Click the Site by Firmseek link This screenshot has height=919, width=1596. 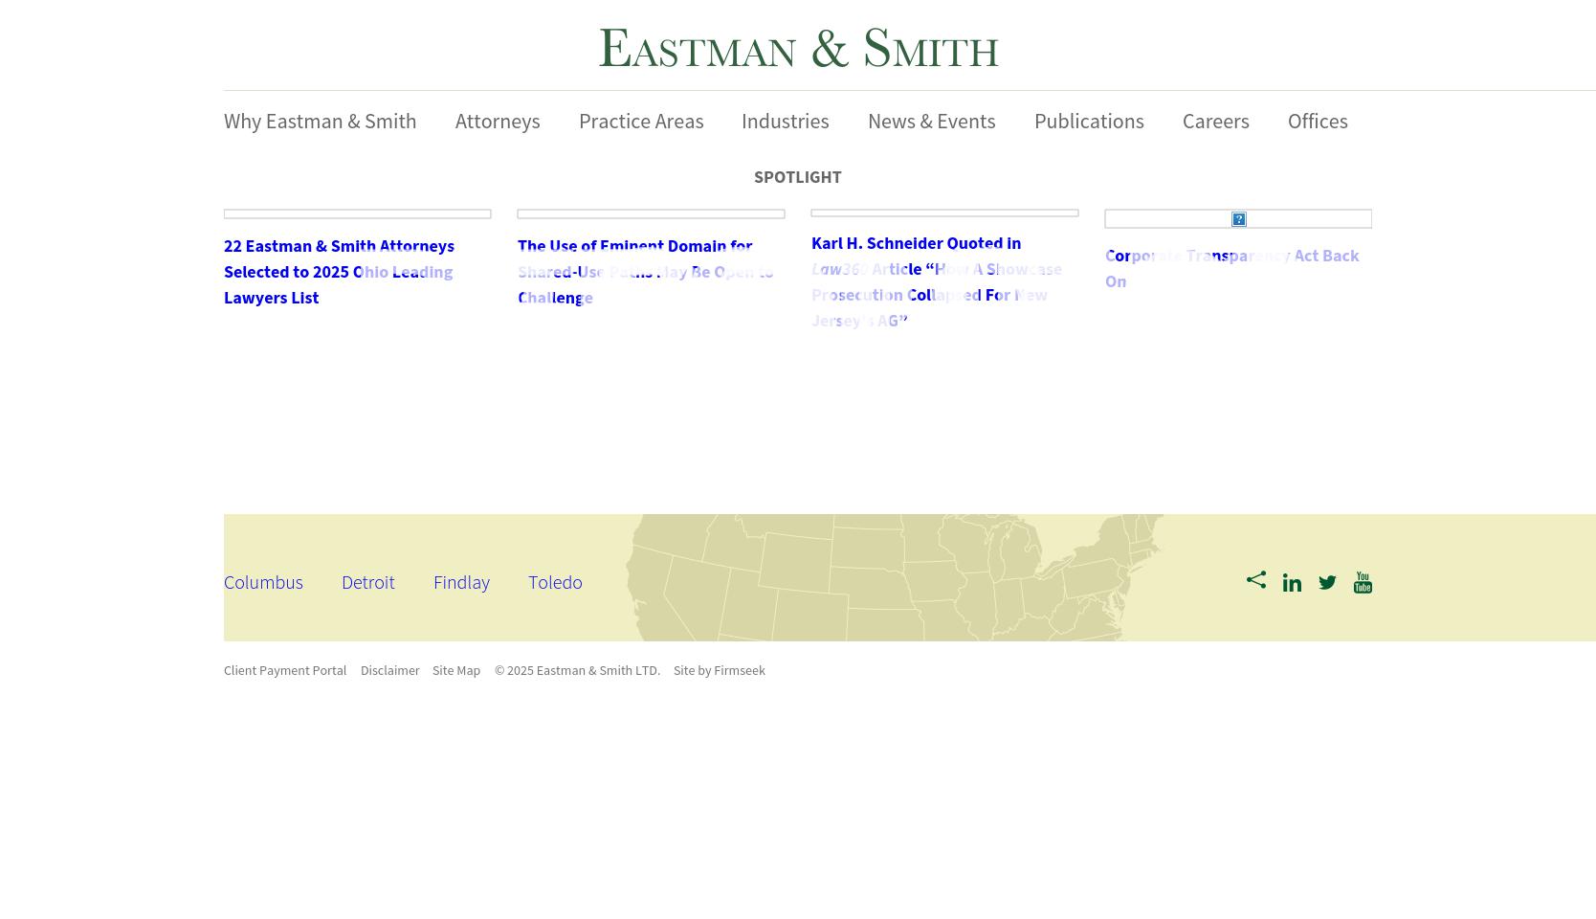[x=720, y=671]
